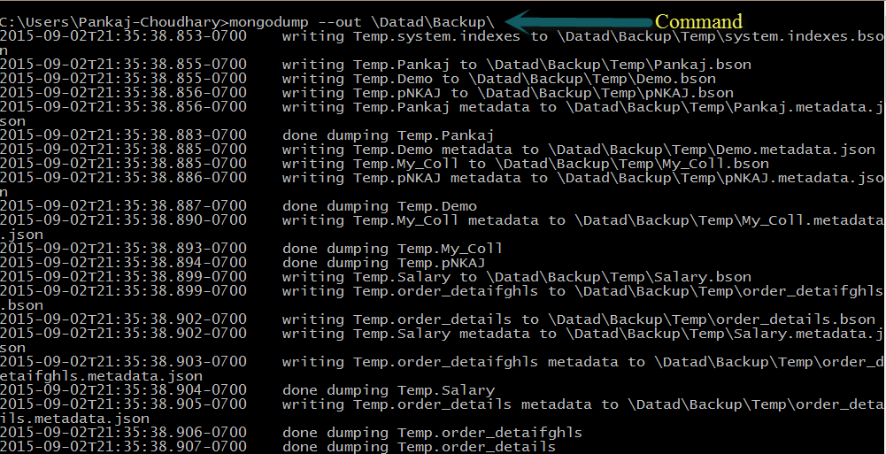Image resolution: width=886 pixels, height=454 pixels.
Task: Click the last timestamp ending in .907-0700
Action: [124, 447]
